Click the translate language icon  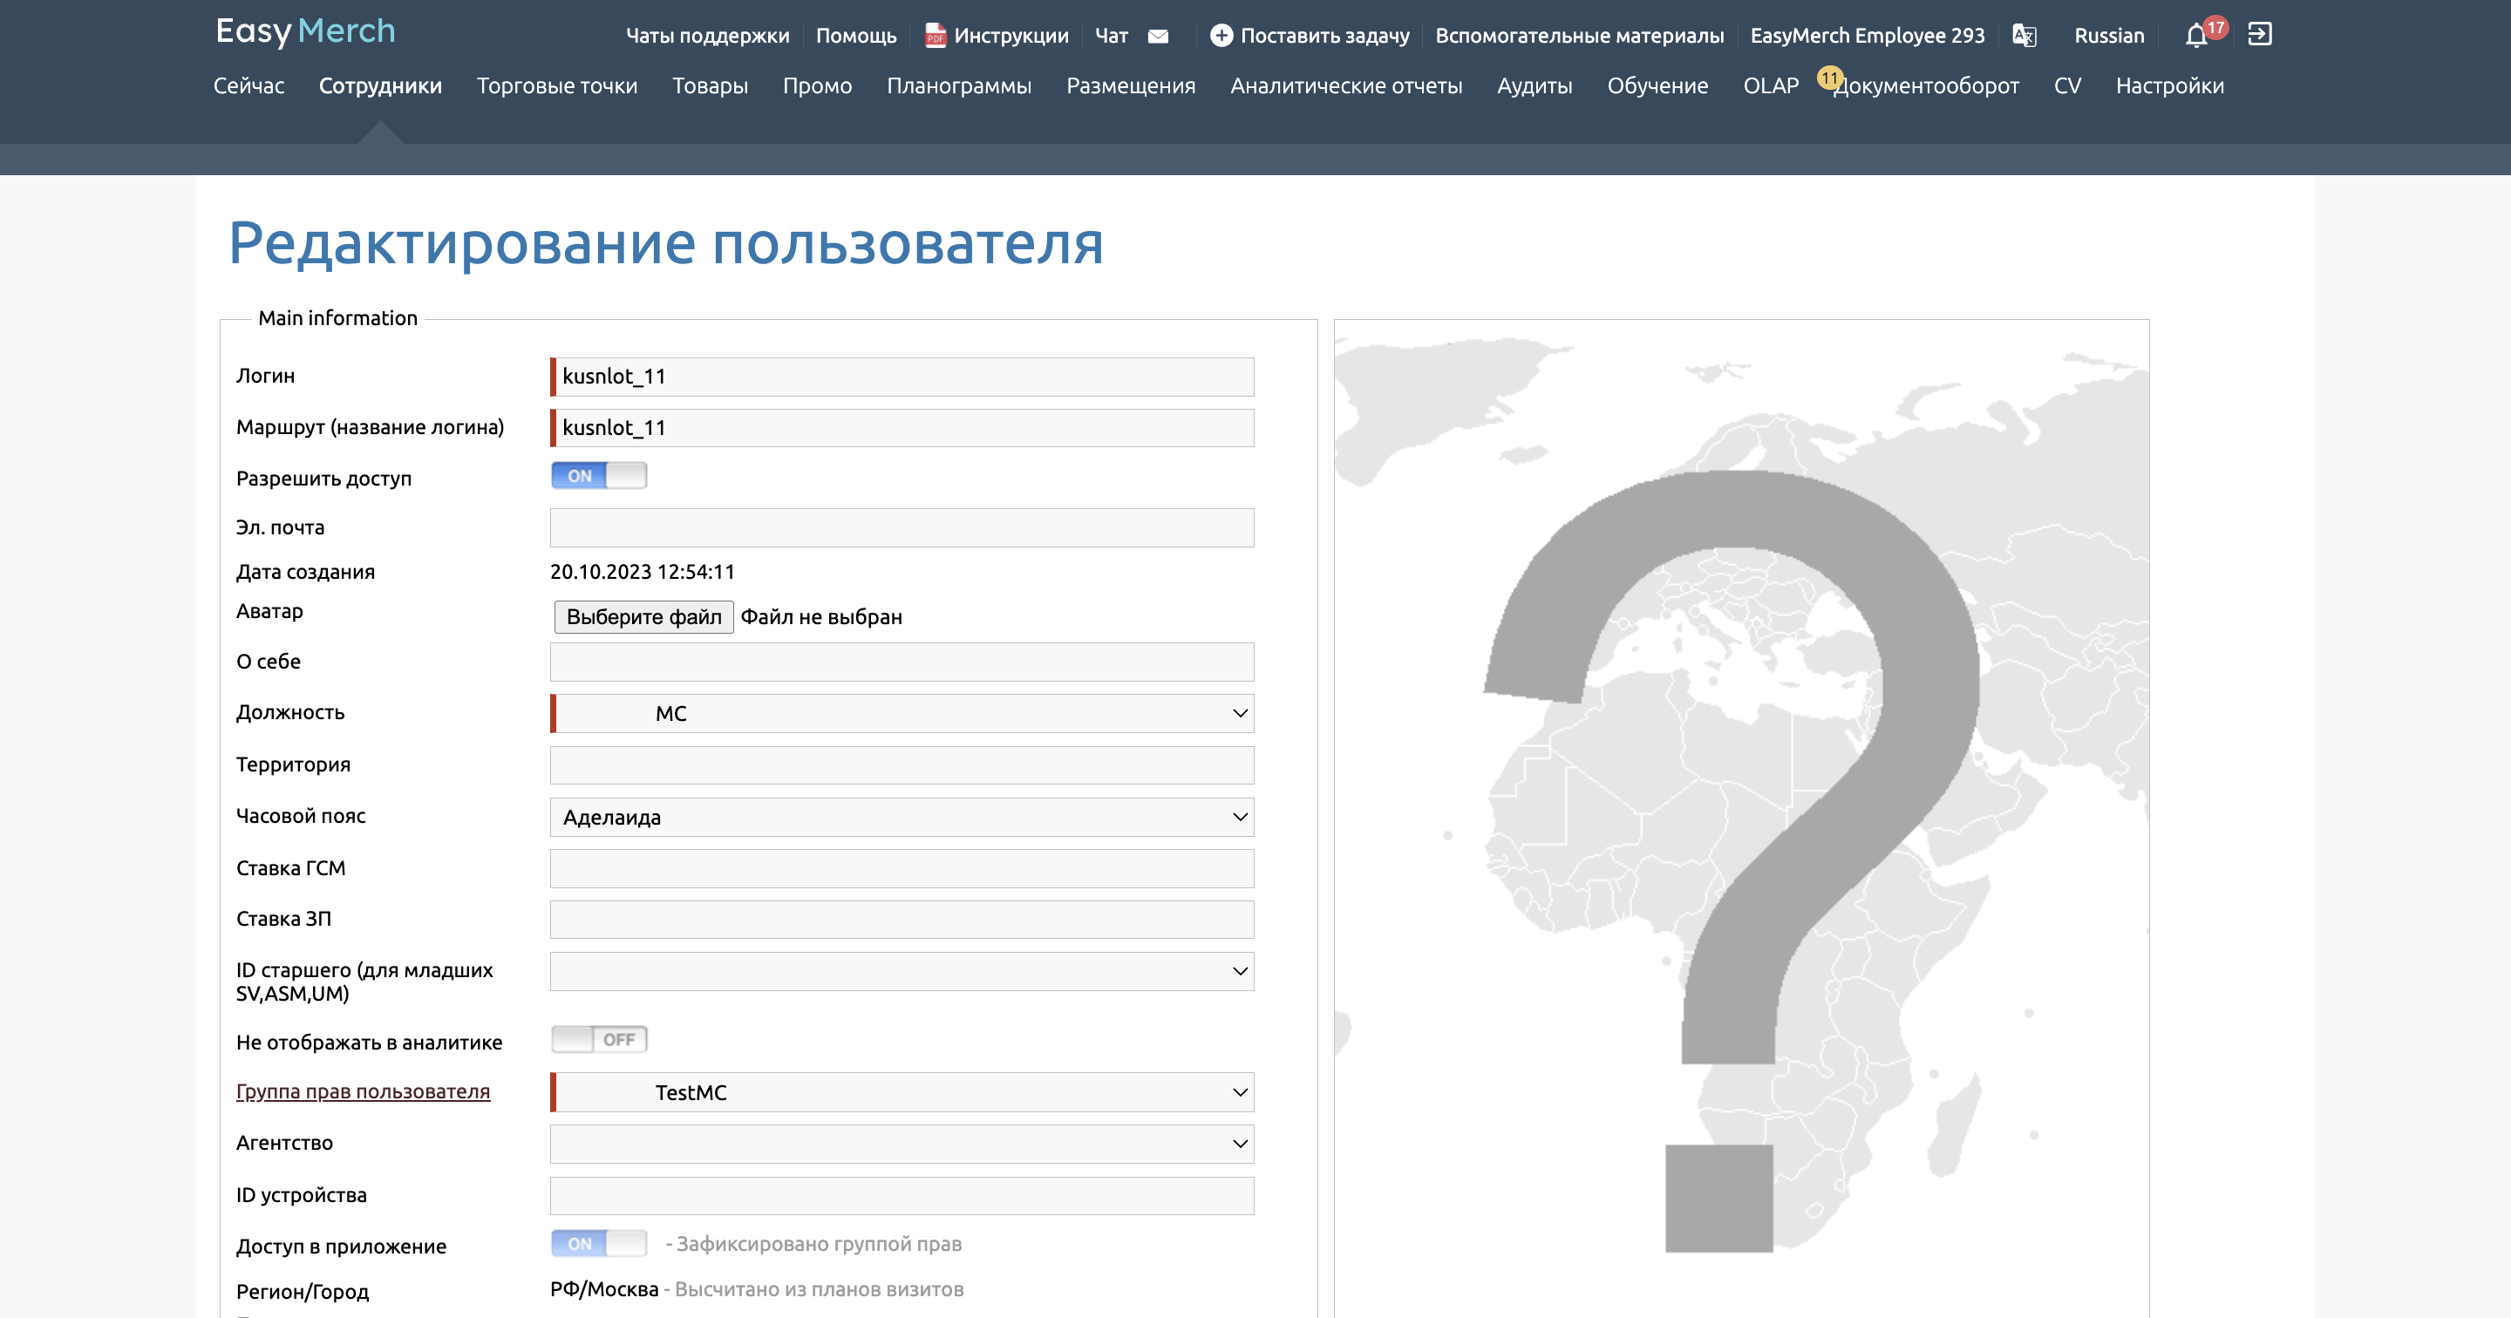2024,36
